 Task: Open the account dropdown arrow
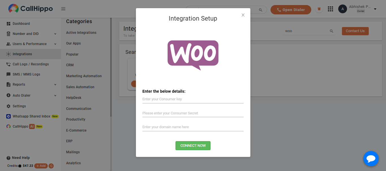point(375,9)
